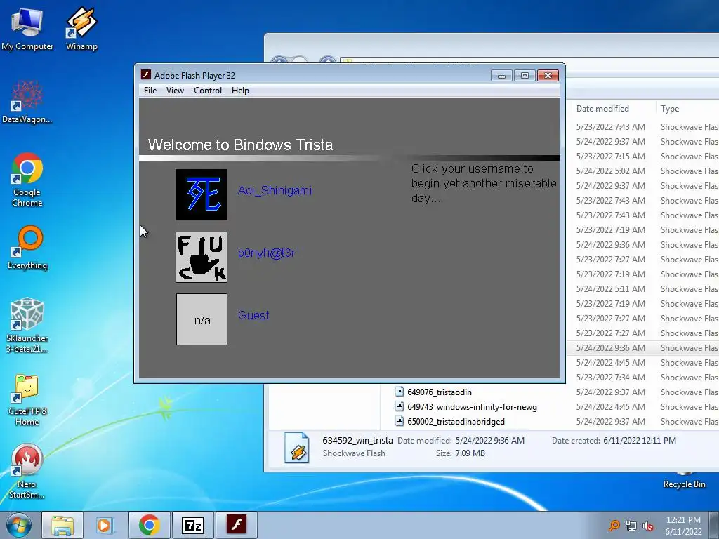Screen dimensions: 719x539
Task: Open the media player taskbar icon
Action: pos(105,525)
